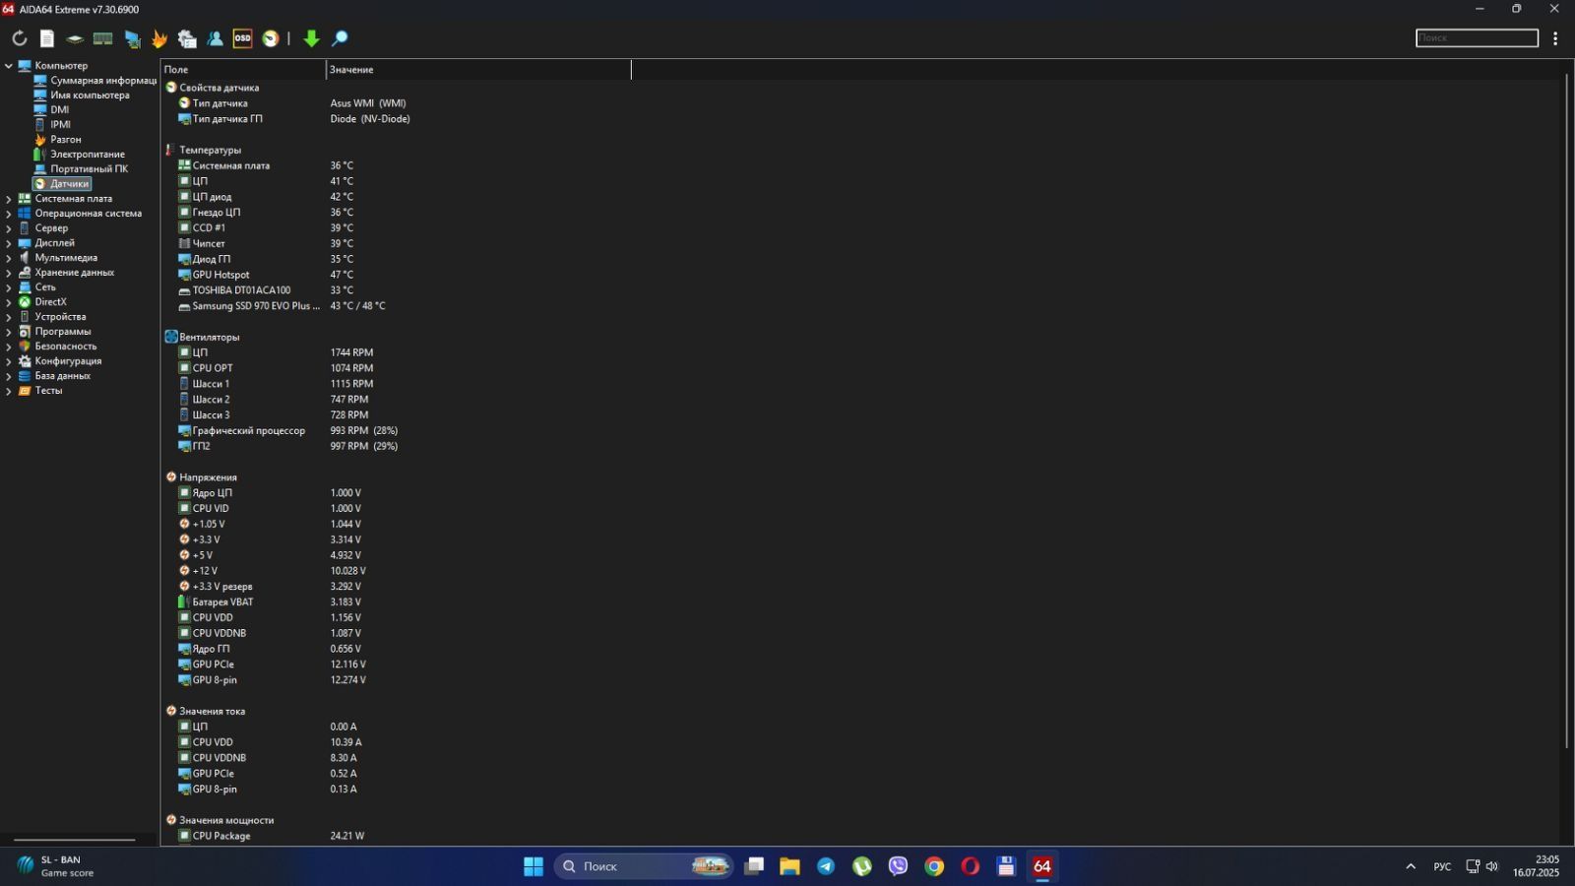This screenshot has width=1575, height=886.
Task: Launch the flame System Stability Test icon
Action: point(159,38)
